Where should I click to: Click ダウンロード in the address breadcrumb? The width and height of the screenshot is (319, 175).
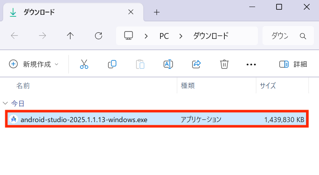coord(211,36)
